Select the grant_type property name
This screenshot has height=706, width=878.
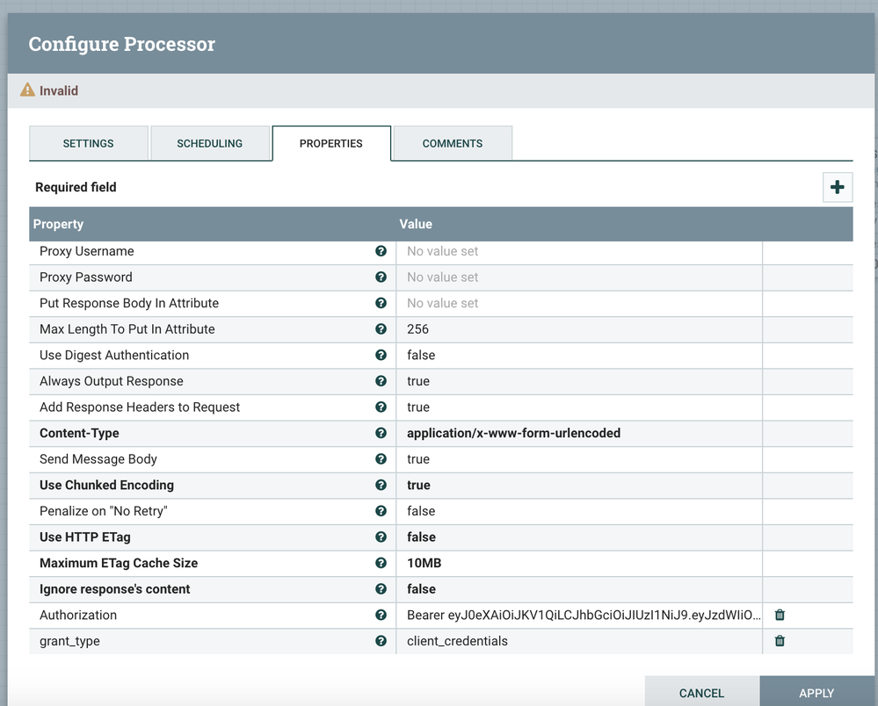[x=69, y=641]
